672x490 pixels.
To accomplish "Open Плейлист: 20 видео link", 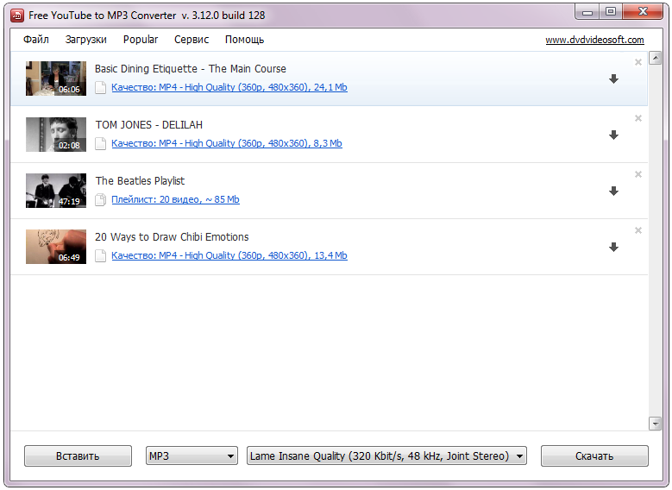I will click(x=175, y=200).
